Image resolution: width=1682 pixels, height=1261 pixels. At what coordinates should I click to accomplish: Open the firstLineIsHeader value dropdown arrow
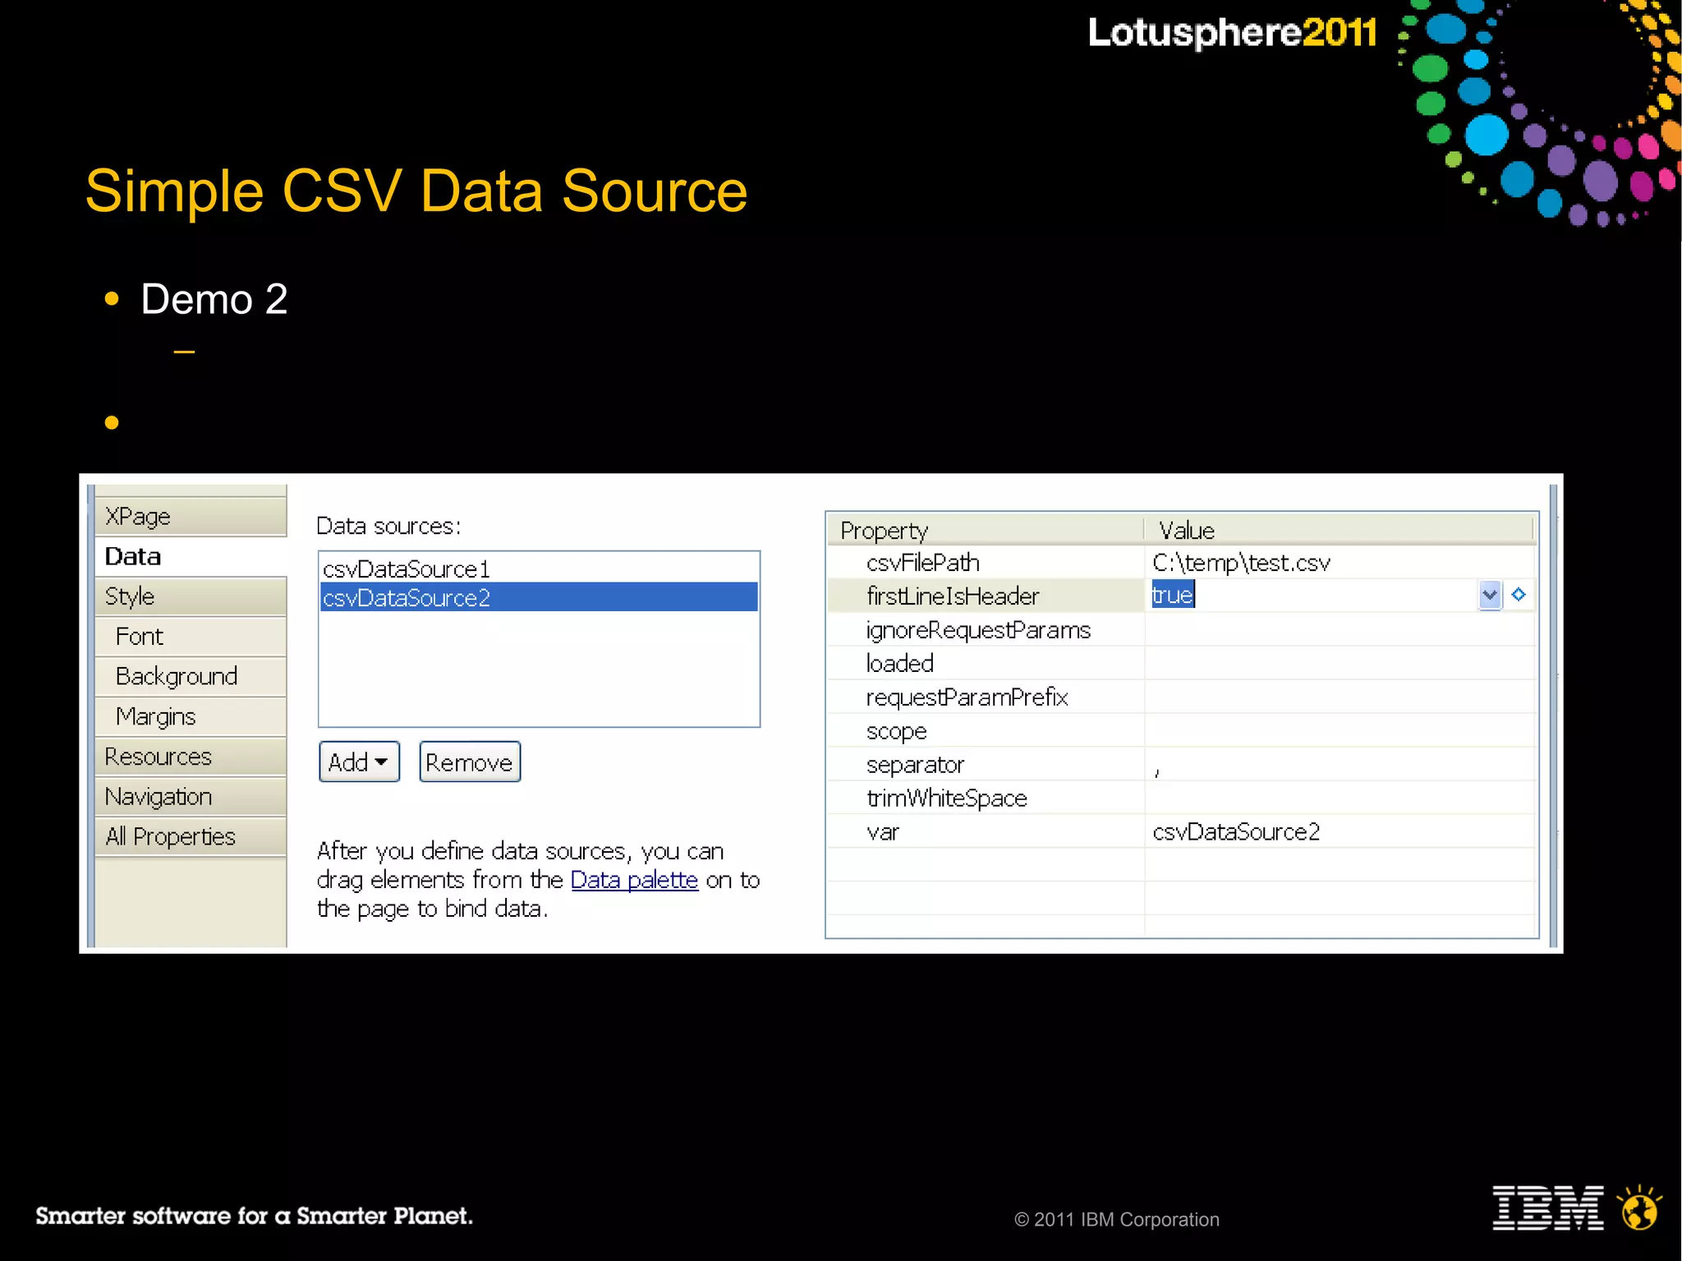tap(1490, 595)
